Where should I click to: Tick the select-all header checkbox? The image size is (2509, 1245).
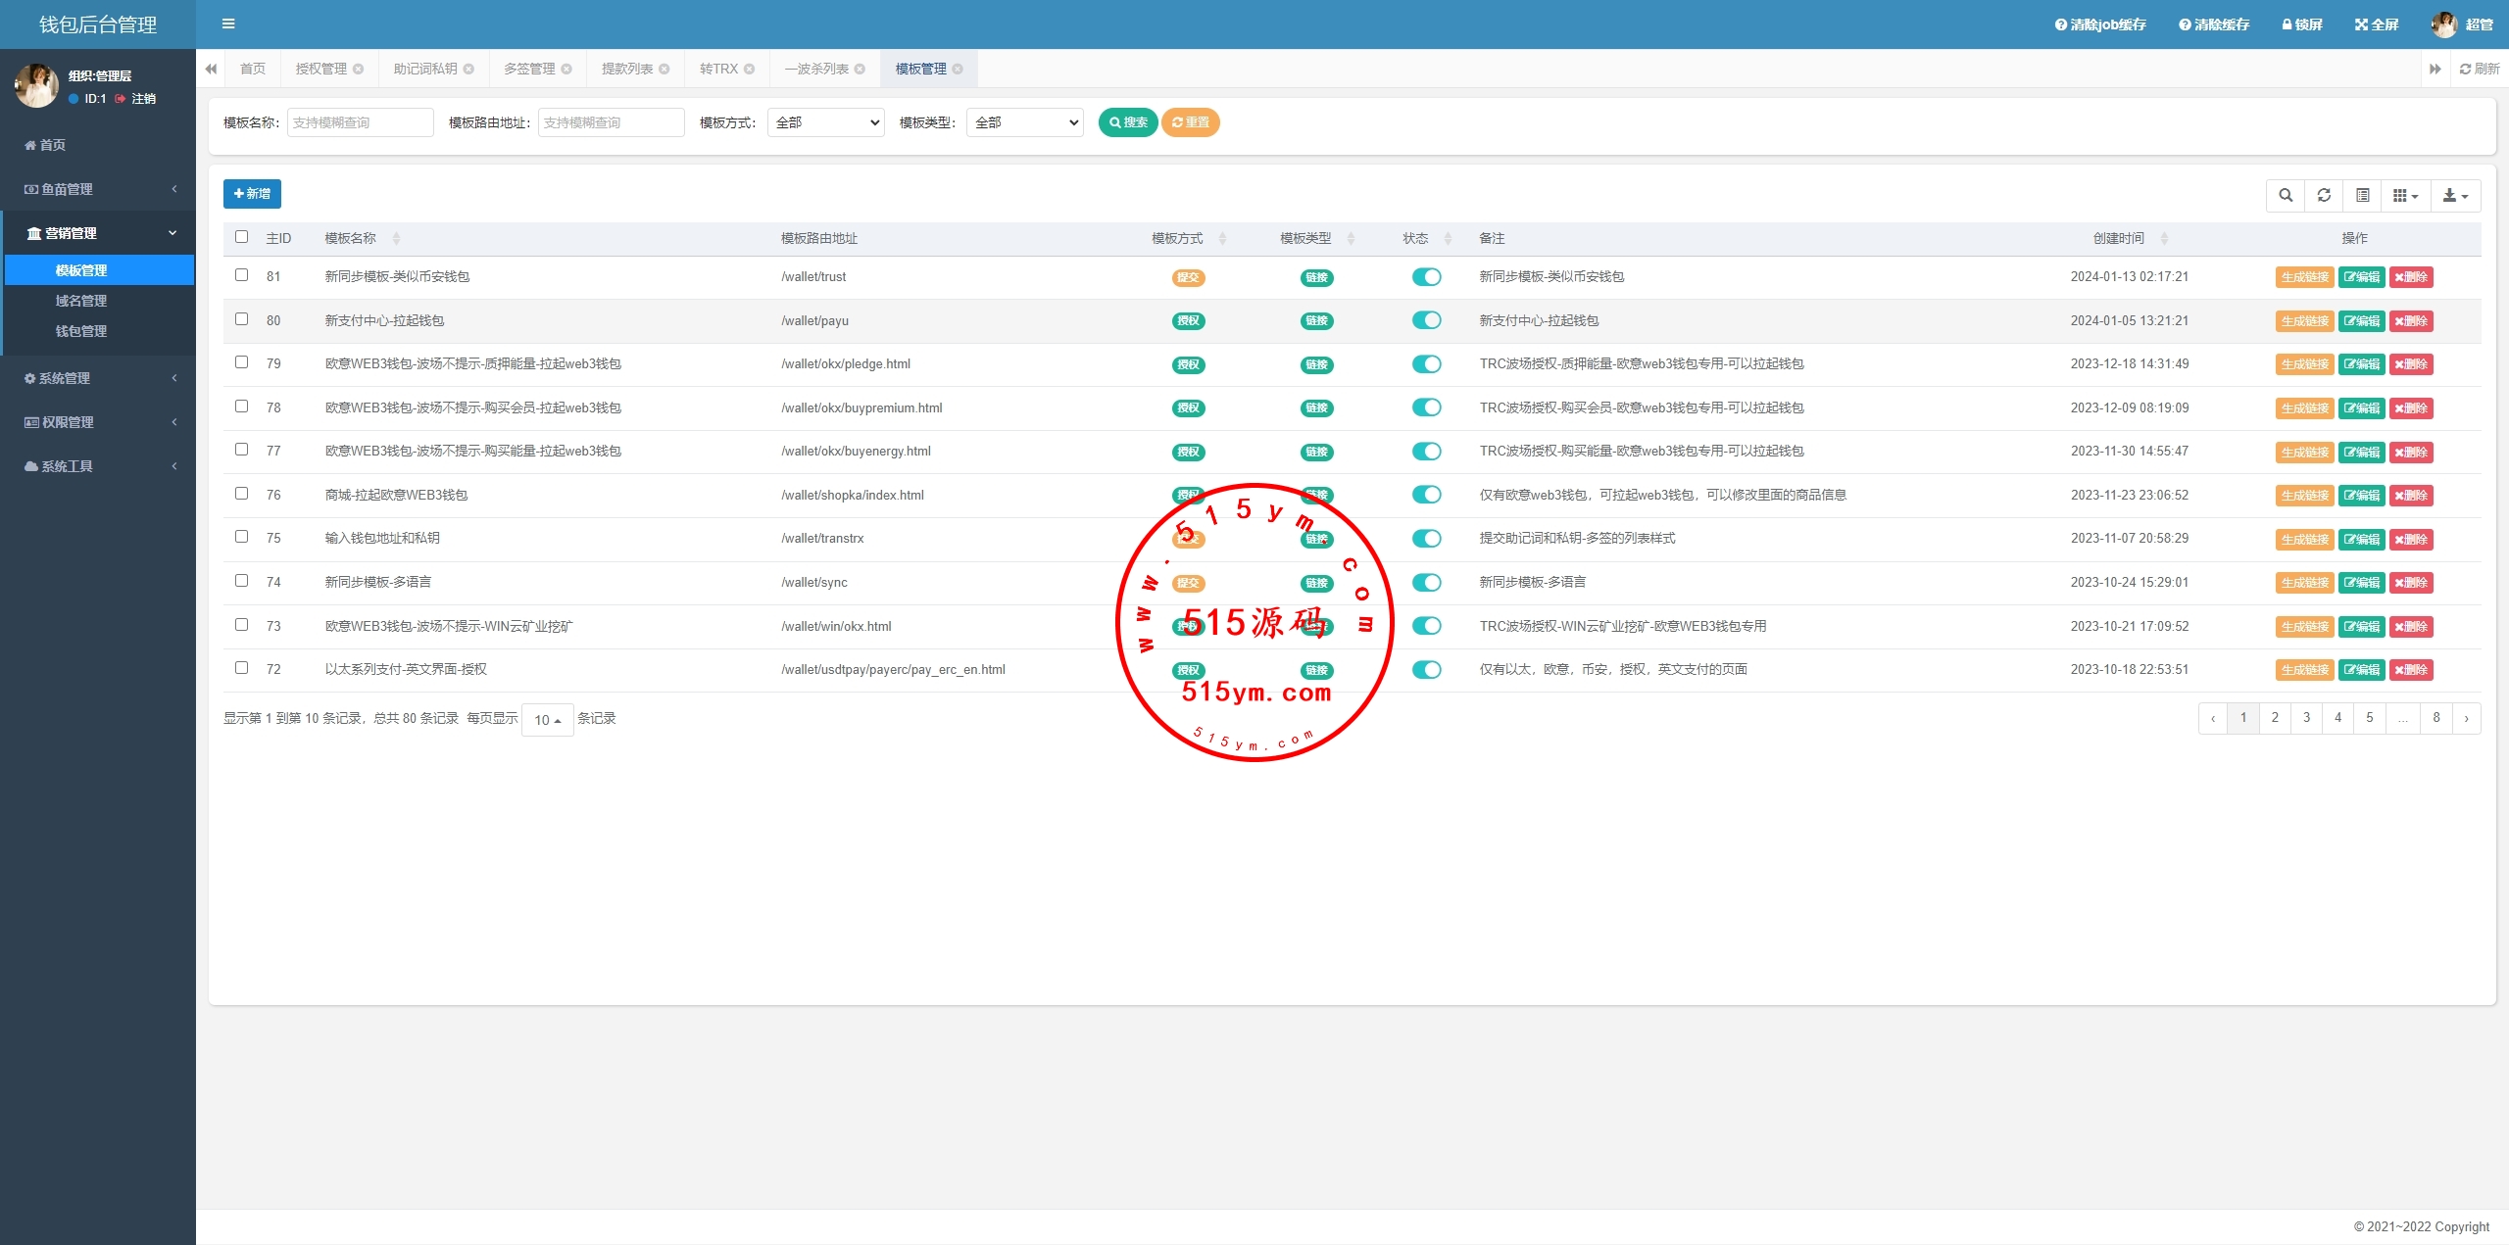(x=241, y=237)
